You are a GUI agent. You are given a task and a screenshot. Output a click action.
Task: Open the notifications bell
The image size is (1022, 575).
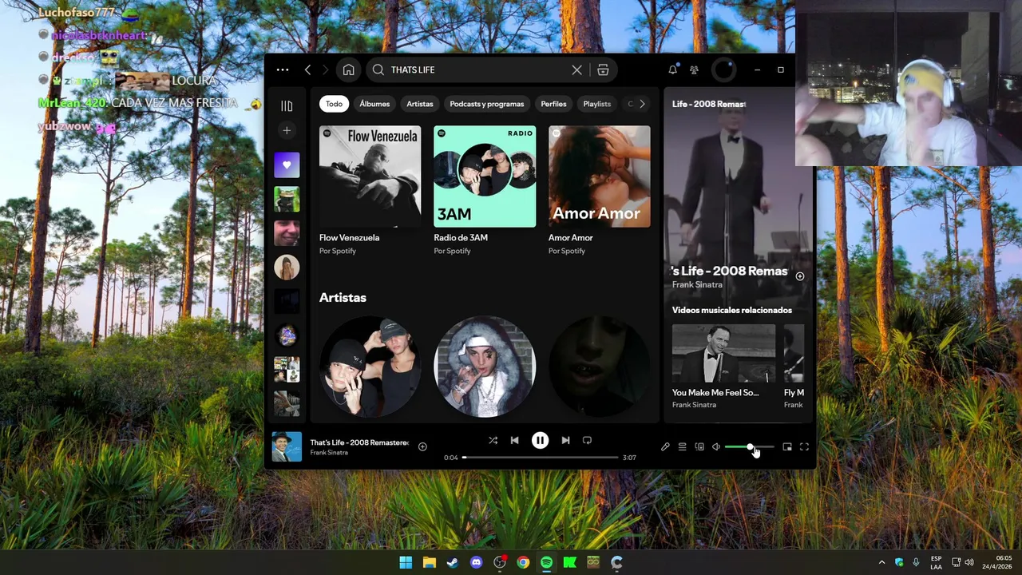[x=673, y=69]
